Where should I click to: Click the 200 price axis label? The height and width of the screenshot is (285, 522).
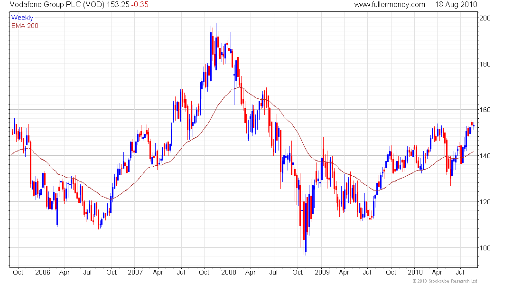[x=485, y=18]
